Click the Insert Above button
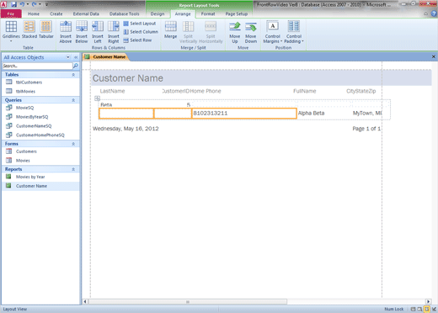Viewport: 438px width, 313px height. [66, 32]
